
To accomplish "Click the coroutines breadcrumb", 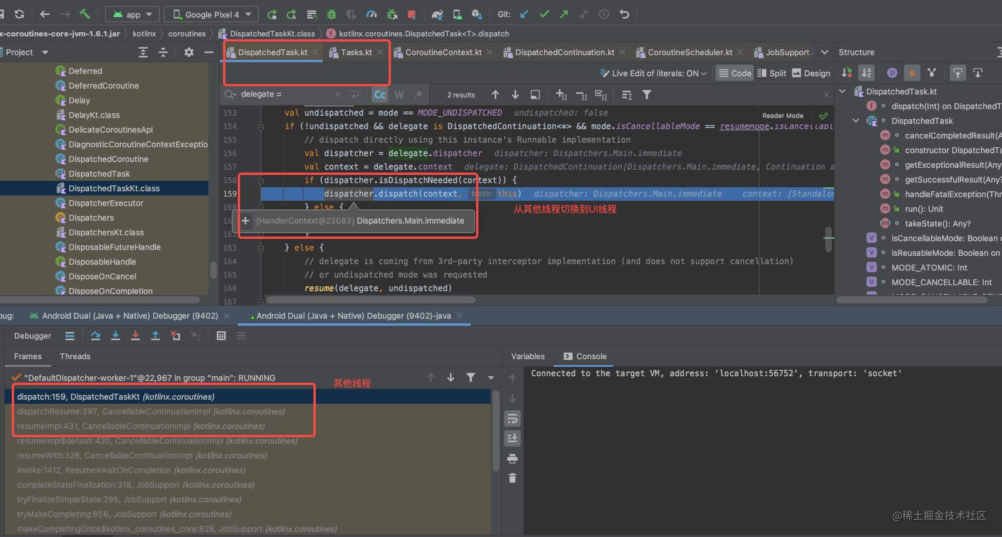I will [187, 33].
